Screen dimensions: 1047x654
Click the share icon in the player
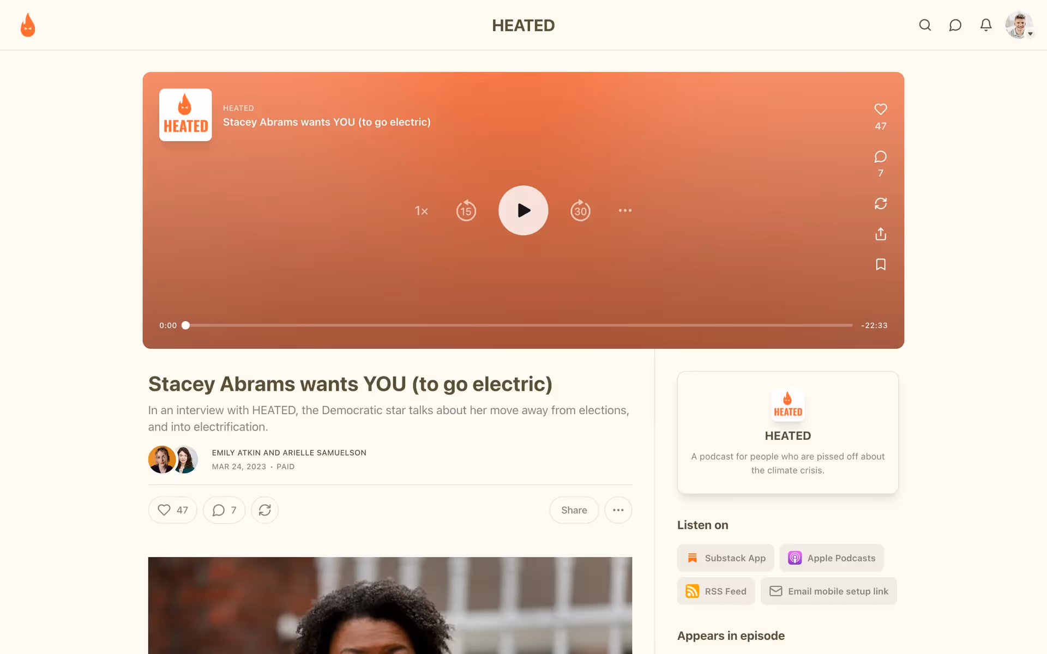[x=880, y=234]
